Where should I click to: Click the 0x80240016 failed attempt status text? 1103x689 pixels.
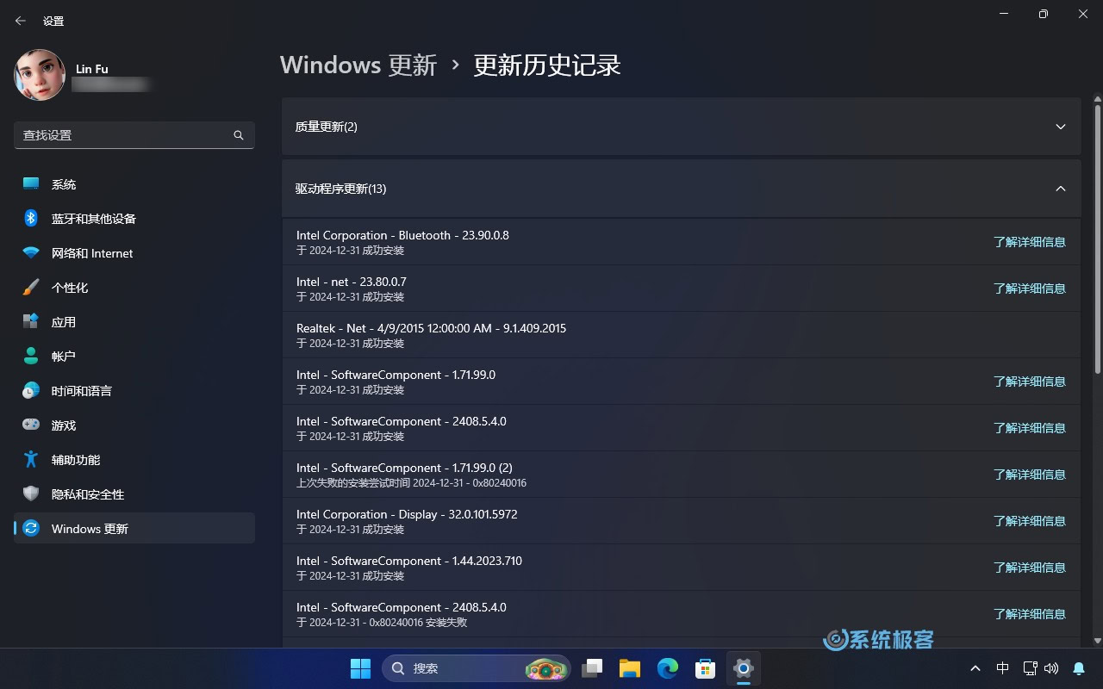(411, 483)
